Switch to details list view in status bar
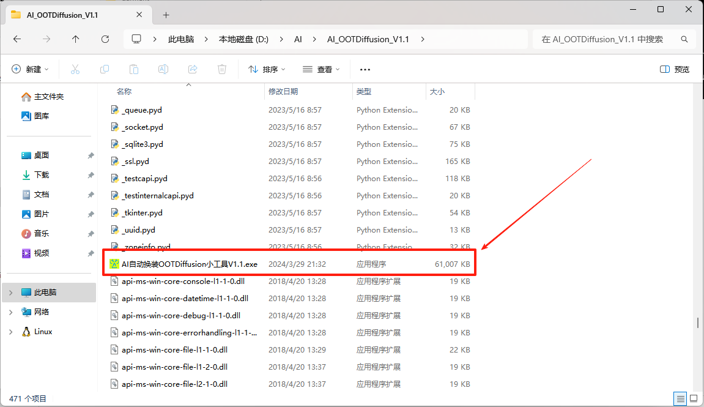 coord(680,398)
